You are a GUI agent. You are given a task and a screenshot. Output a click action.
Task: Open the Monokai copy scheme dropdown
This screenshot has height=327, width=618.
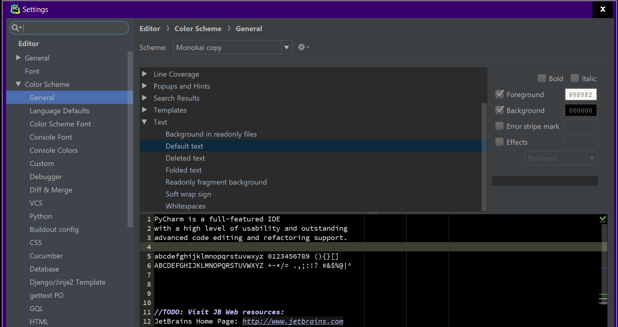[x=287, y=47]
